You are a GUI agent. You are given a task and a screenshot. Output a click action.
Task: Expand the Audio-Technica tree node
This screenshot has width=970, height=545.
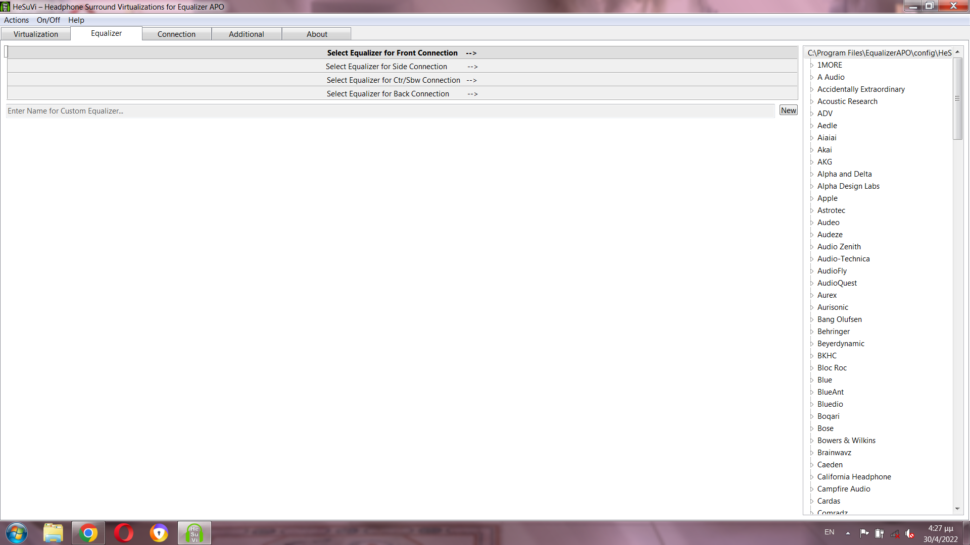click(812, 259)
